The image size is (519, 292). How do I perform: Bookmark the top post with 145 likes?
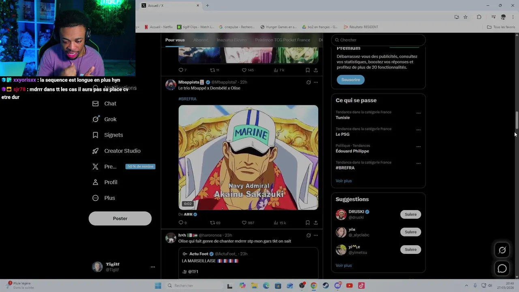308,70
